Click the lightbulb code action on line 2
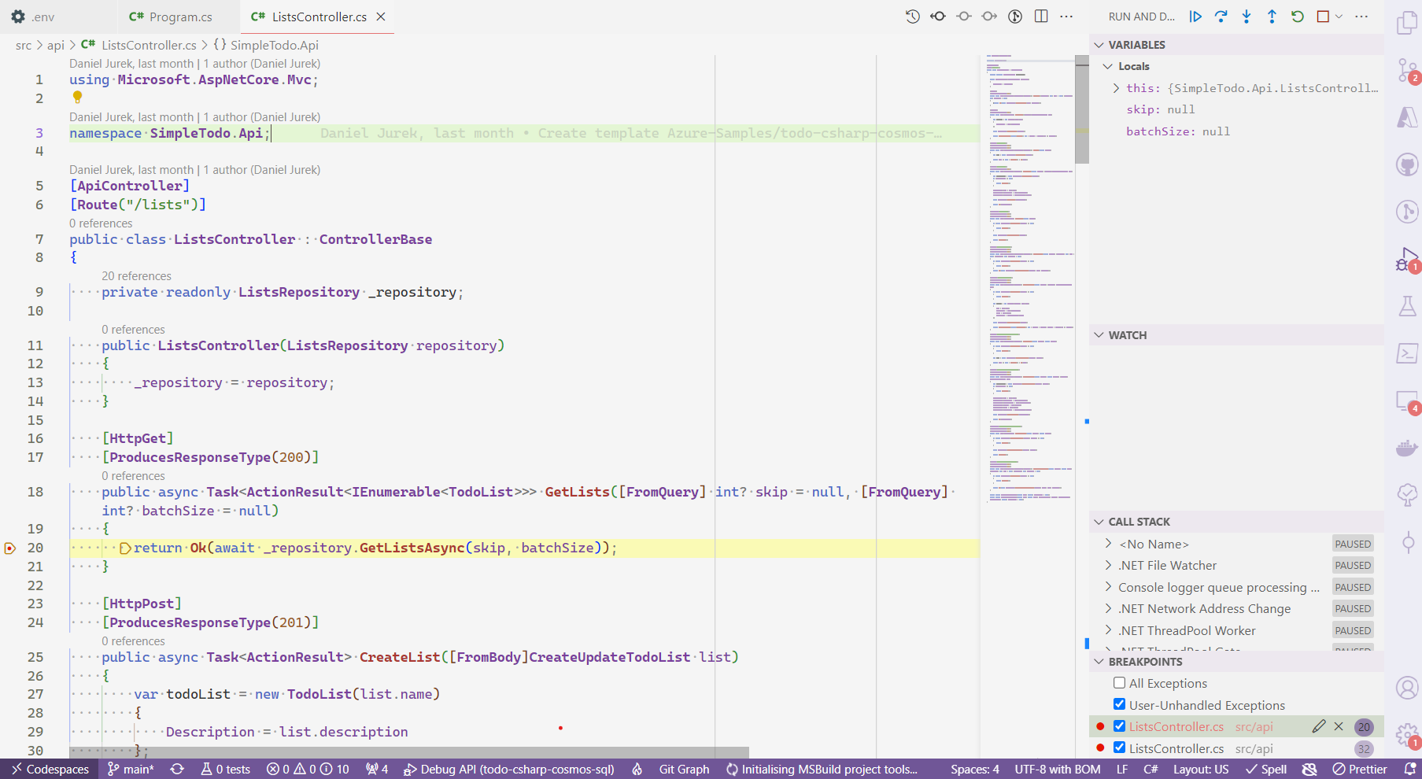 click(77, 98)
